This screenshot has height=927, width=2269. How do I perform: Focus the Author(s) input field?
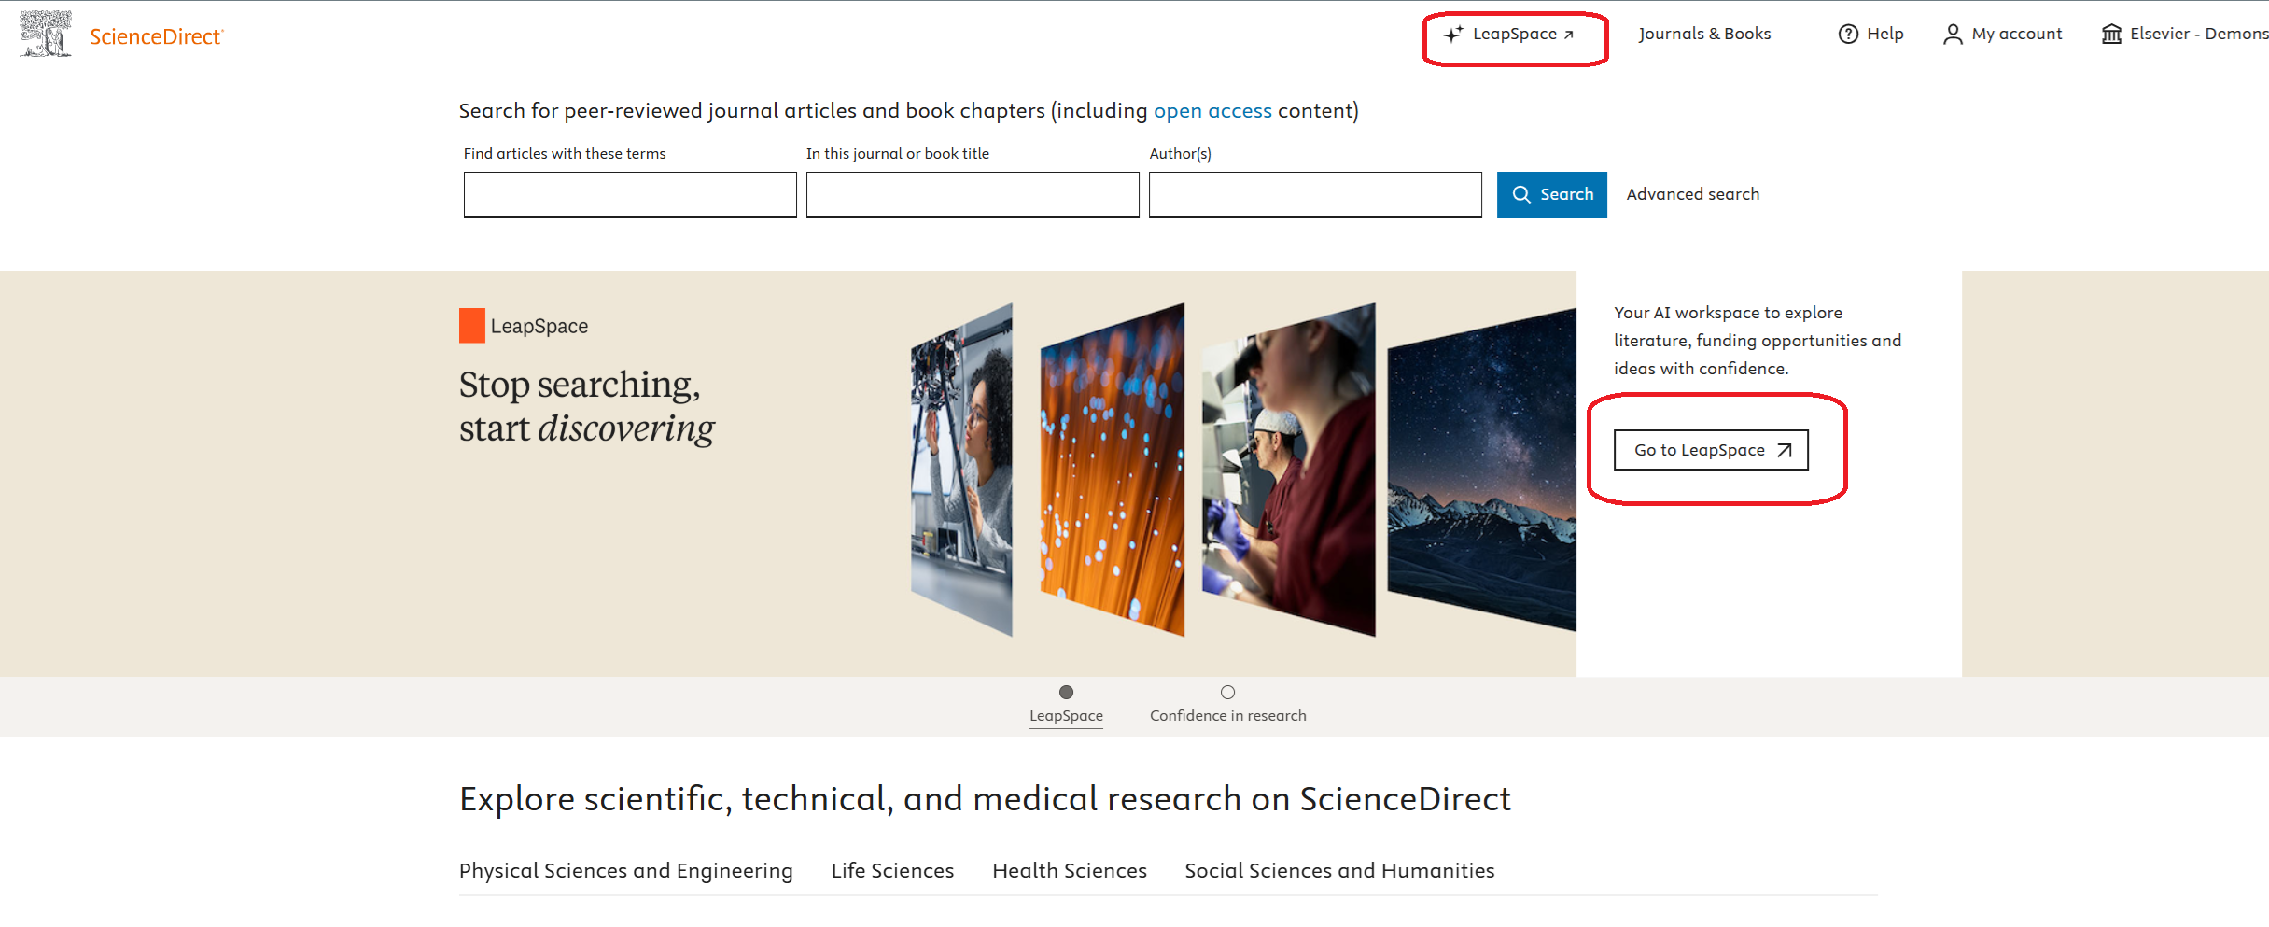(1315, 194)
